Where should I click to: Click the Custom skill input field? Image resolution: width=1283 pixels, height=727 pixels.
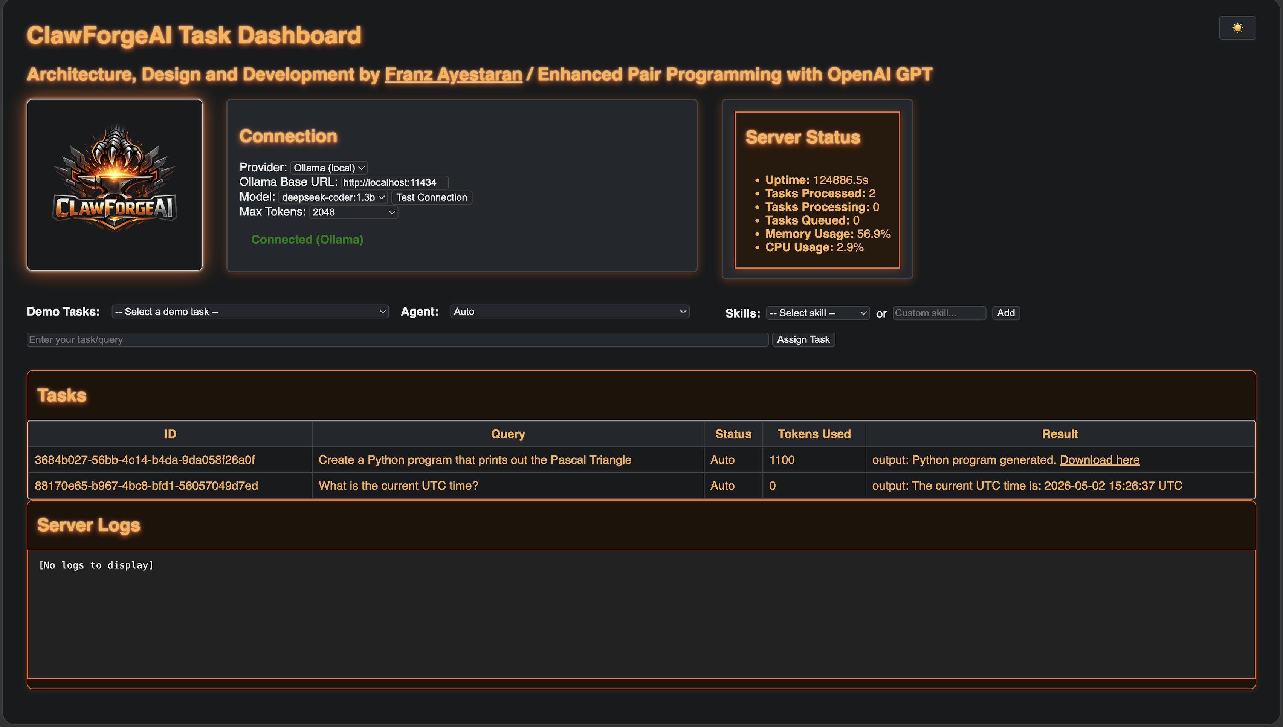point(939,313)
